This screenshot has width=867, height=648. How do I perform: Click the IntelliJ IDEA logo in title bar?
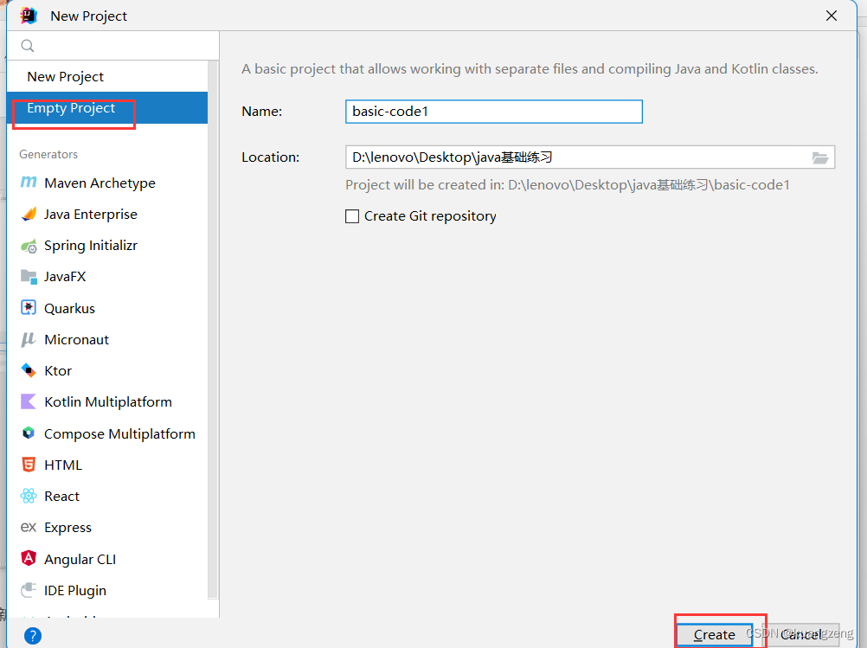click(x=29, y=16)
